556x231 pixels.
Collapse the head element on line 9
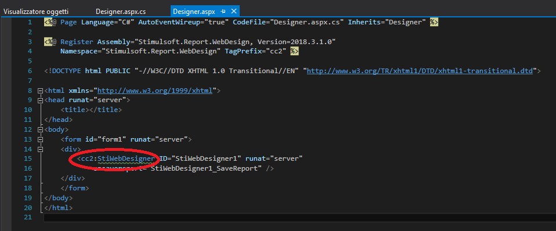(x=40, y=100)
